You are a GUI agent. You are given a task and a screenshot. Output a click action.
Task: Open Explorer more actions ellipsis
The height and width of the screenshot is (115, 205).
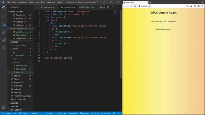click(29, 7)
